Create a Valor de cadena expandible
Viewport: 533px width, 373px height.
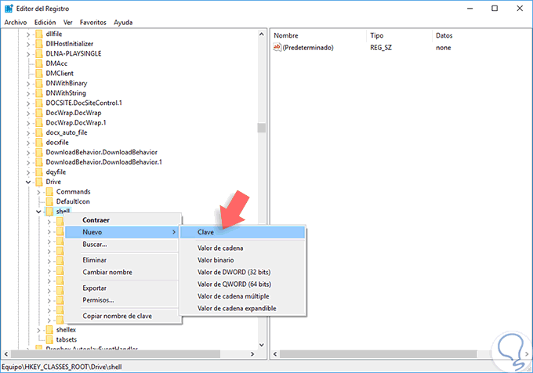[x=243, y=309]
